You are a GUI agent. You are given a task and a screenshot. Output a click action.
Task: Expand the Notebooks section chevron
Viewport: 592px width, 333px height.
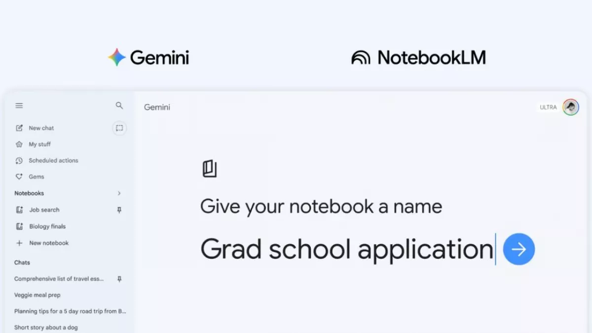(x=119, y=193)
